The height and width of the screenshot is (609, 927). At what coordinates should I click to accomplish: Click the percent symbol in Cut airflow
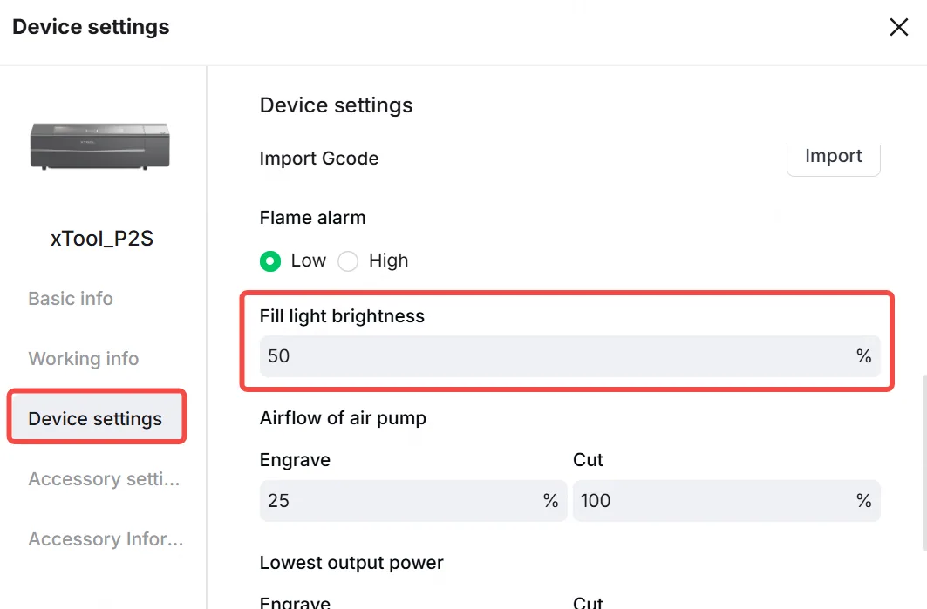pyautogui.click(x=863, y=501)
